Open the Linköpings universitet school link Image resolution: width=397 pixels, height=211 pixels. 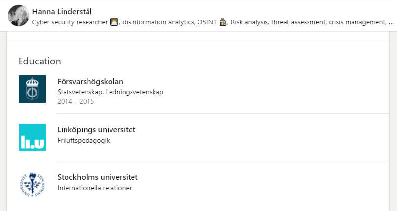pyautogui.click(x=96, y=130)
